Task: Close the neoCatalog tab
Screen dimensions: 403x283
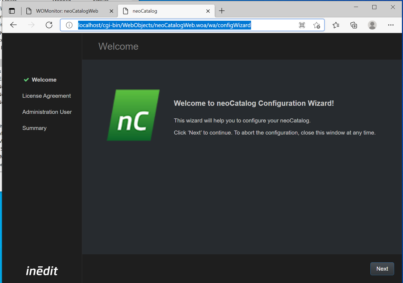Action: coord(208,11)
